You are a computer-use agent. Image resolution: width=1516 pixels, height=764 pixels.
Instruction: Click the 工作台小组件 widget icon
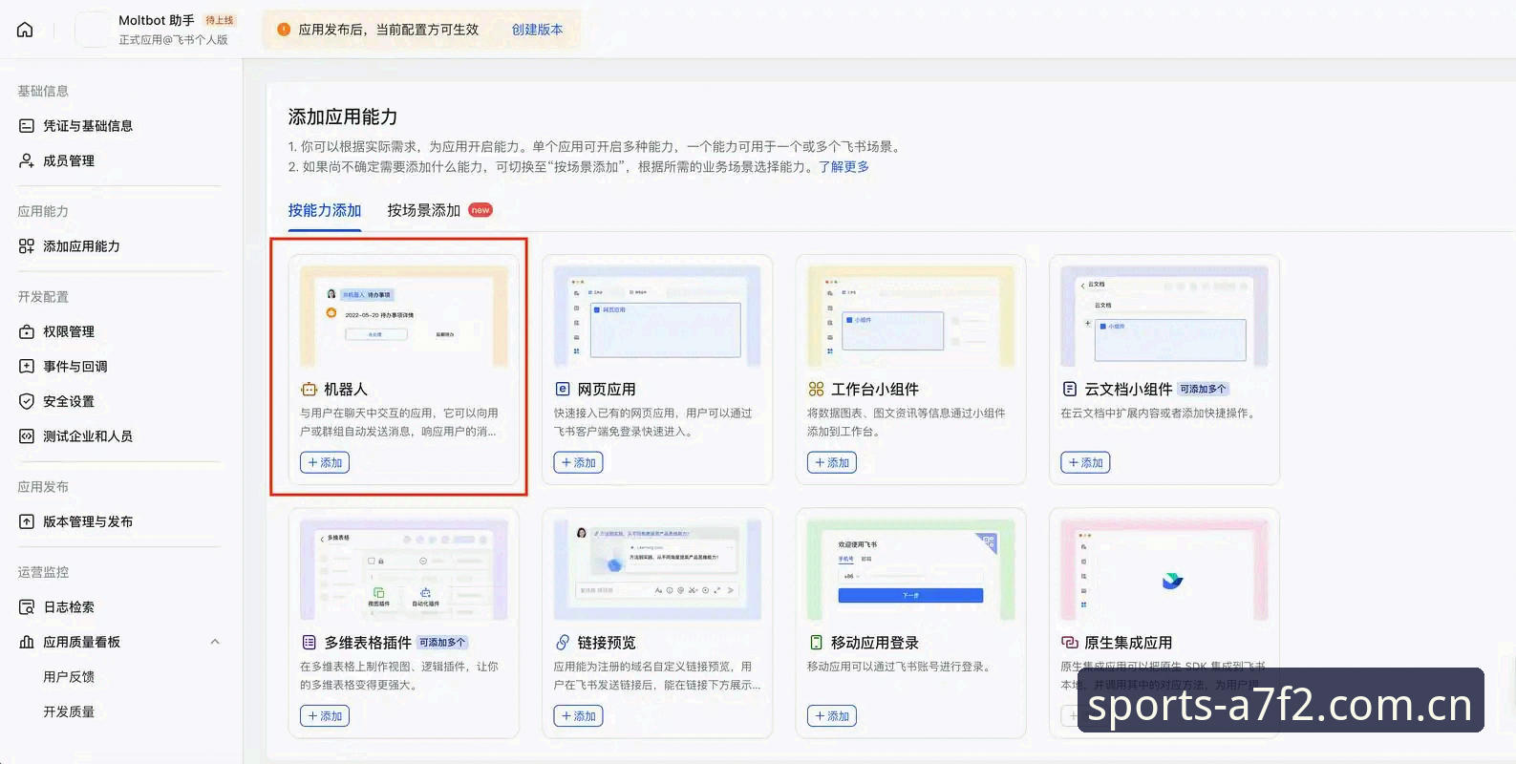point(816,390)
